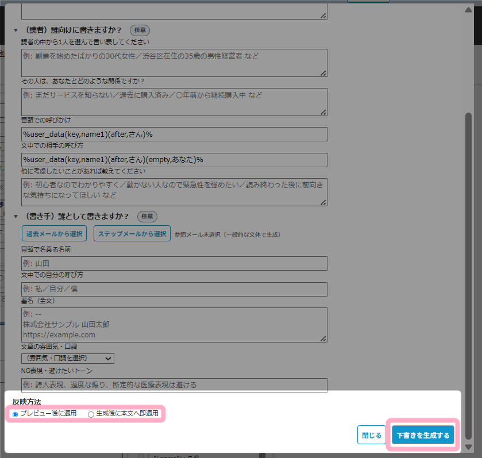Click into the 署名（全文） textarea
The image size is (482, 458).
click(173, 325)
